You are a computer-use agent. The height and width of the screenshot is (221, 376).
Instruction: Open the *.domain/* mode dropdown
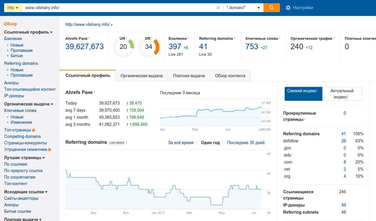pos(243,8)
